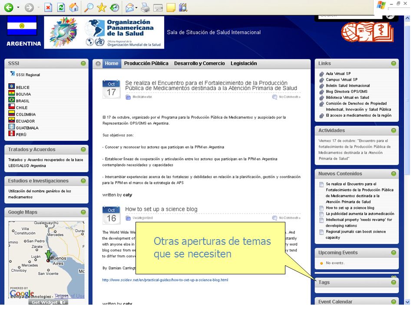Viewport: 417px width, 312px height.
Task: Select BELICE in the country list
Action: tap(23, 87)
